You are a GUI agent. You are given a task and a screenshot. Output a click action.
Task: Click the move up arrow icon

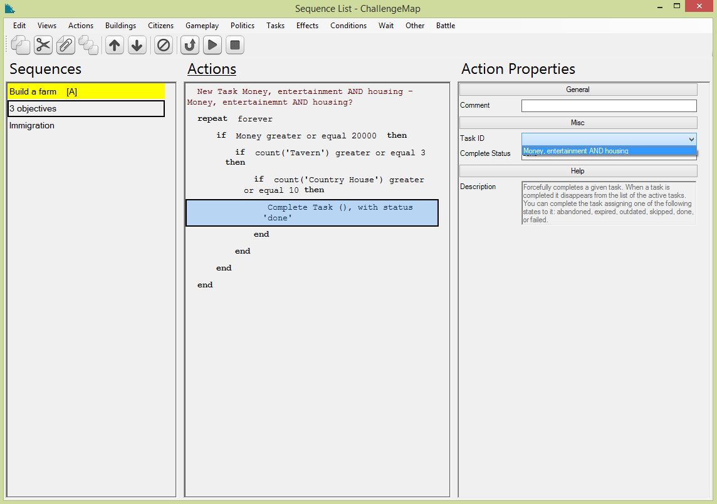114,45
